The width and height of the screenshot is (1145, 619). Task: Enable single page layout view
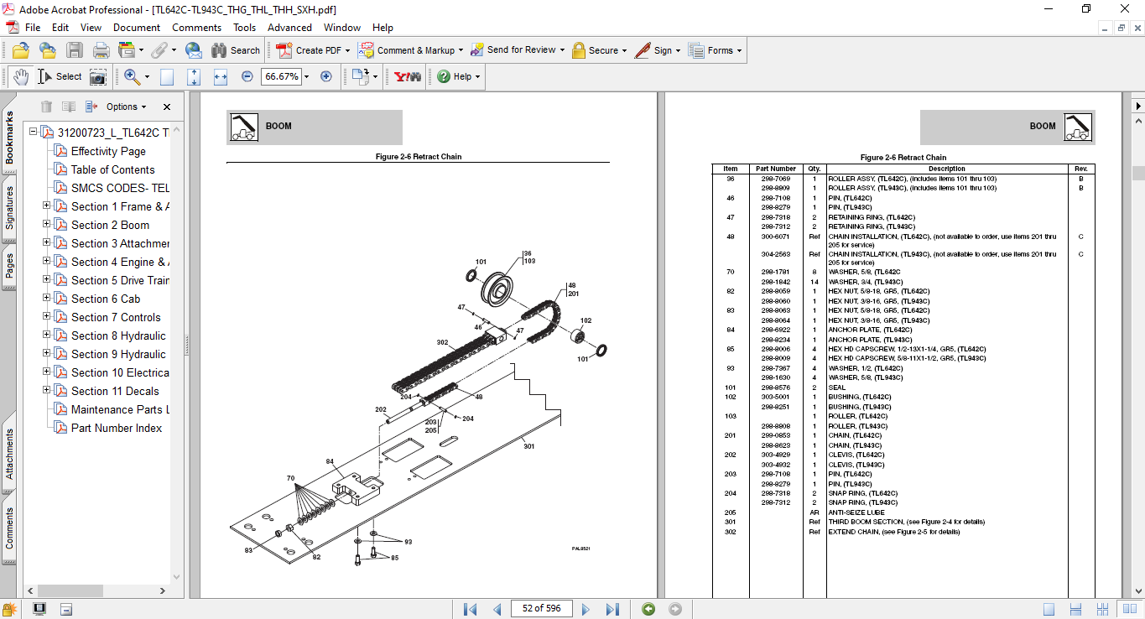(1049, 609)
